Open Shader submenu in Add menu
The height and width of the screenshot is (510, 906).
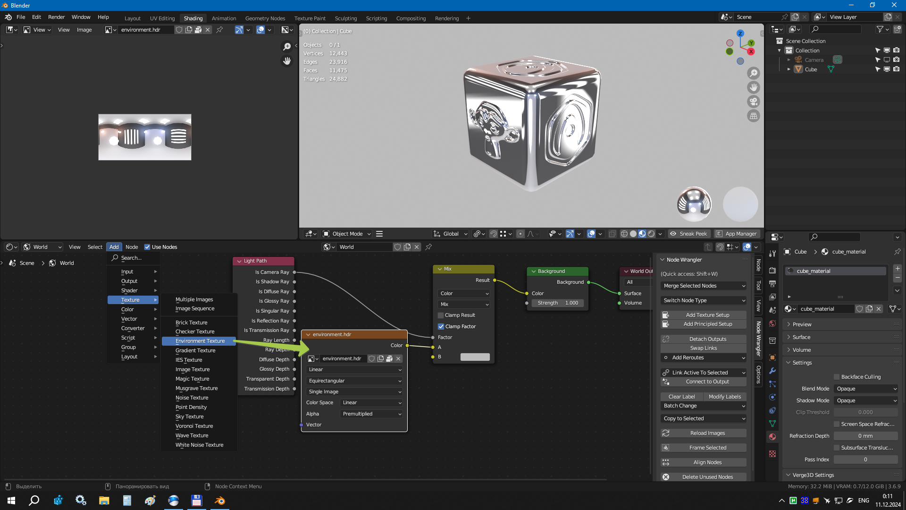[133, 291]
